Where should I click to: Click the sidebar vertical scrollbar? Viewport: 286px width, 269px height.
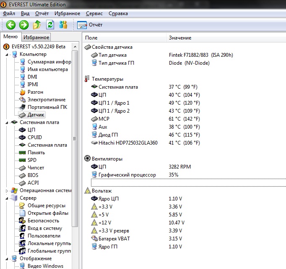75,139
